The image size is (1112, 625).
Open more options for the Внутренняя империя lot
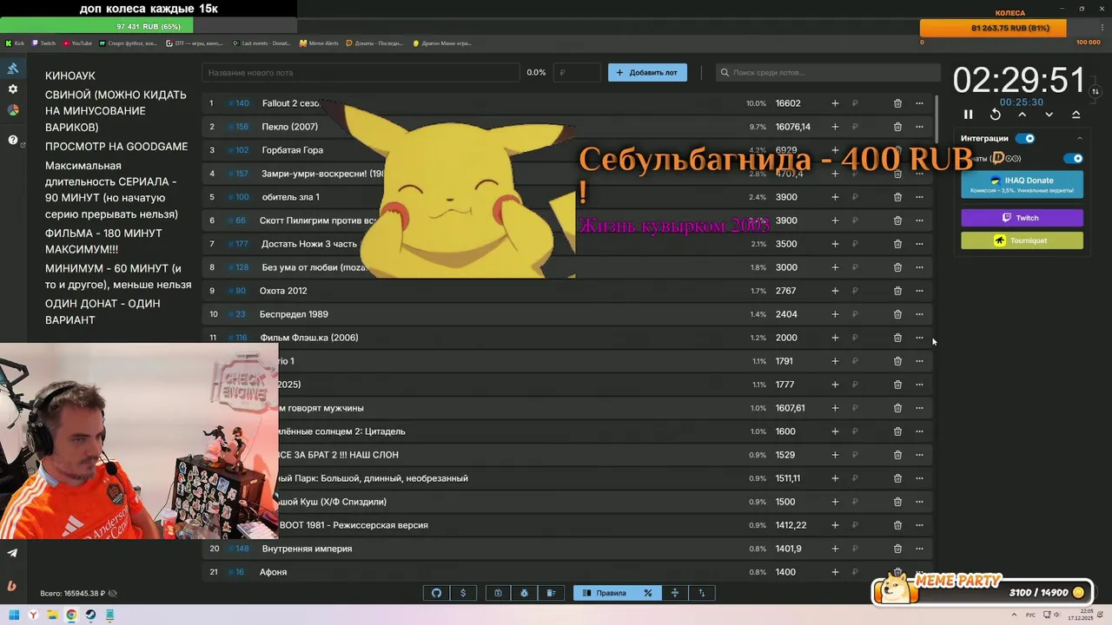point(919,549)
